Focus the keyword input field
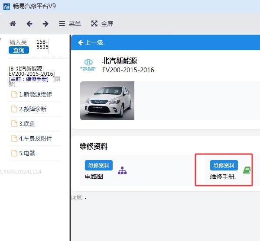260x241 pixels. [x=18, y=42]
